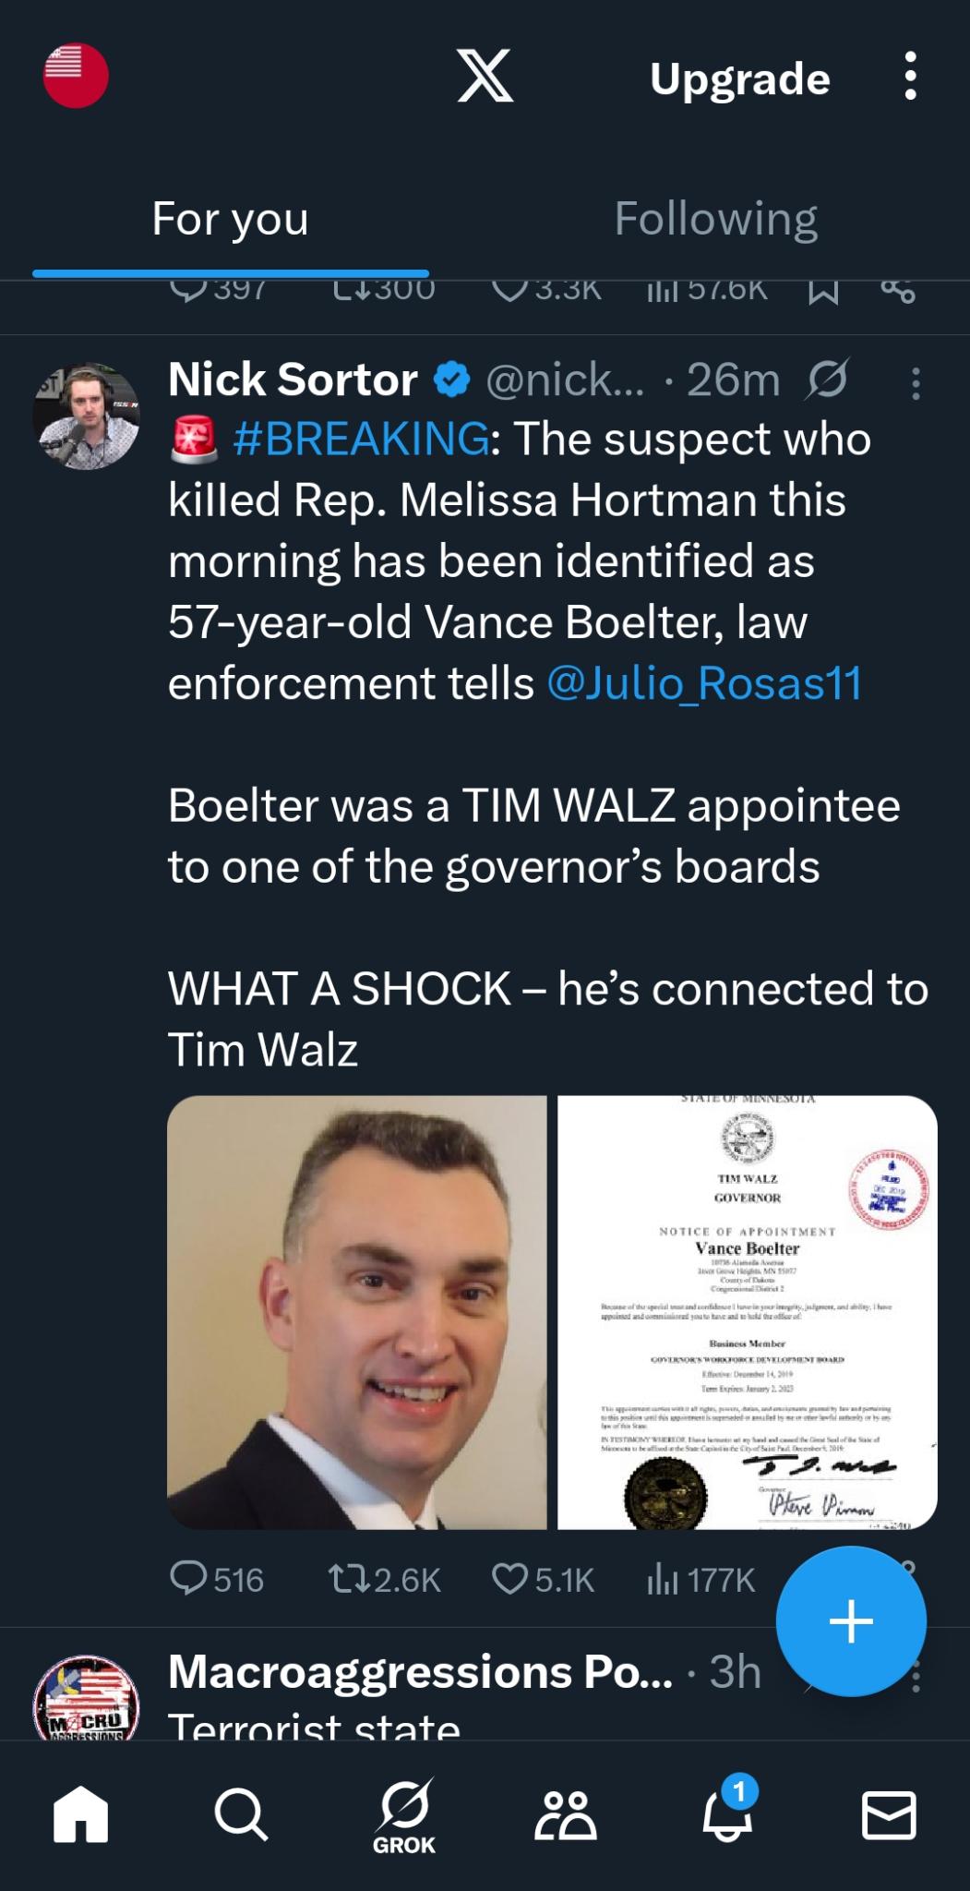Open the Grok tab in bottom navigation
This screenshot has width=970, height=1891.
(x=403, y=1817)
